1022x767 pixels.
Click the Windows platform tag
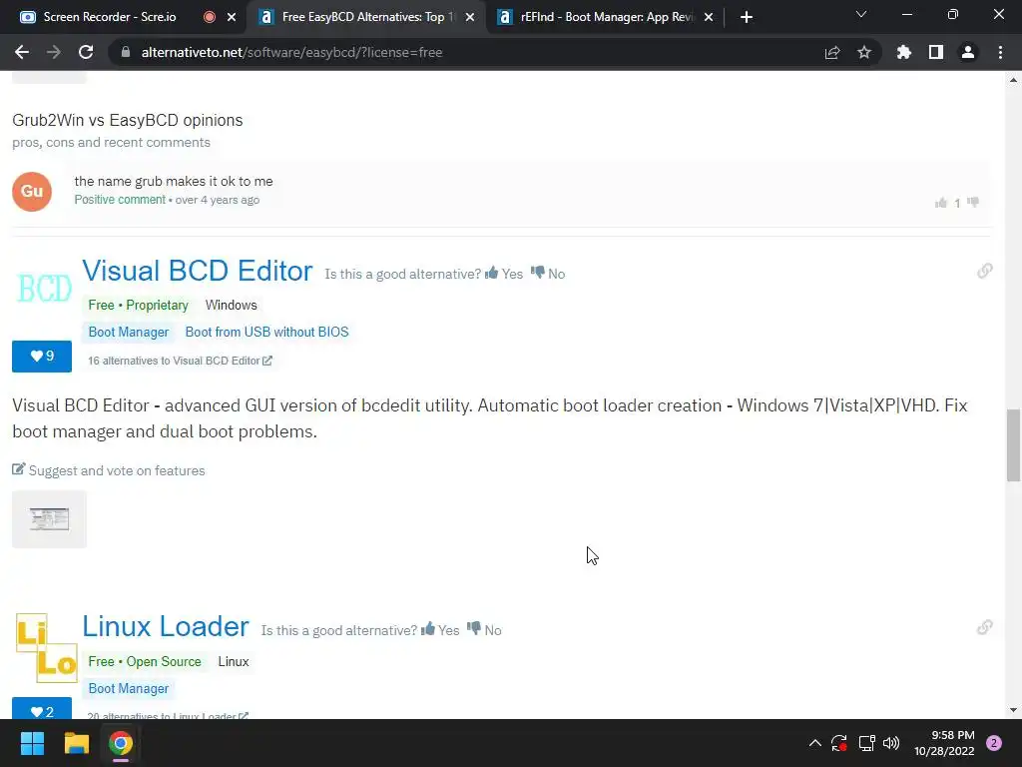click(231, 306)
